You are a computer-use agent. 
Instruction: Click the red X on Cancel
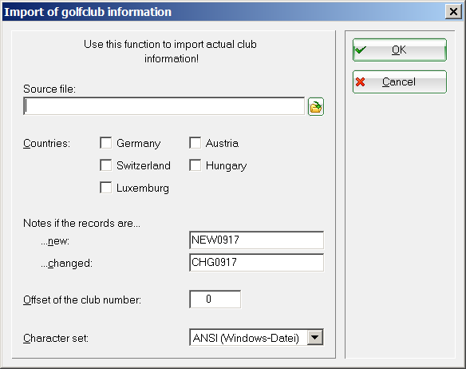[x=360, y=81]
